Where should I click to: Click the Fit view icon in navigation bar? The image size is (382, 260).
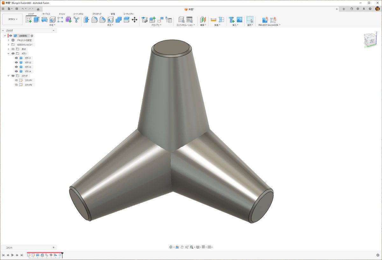tap(191, 247)
